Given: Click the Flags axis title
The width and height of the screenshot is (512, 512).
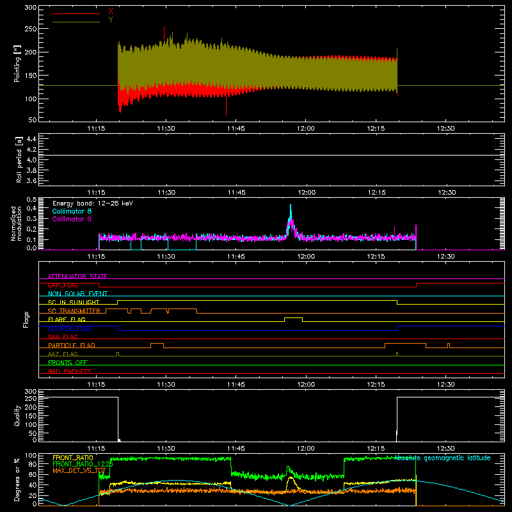Looking at the screenshot, I should [x=26, y=319].
